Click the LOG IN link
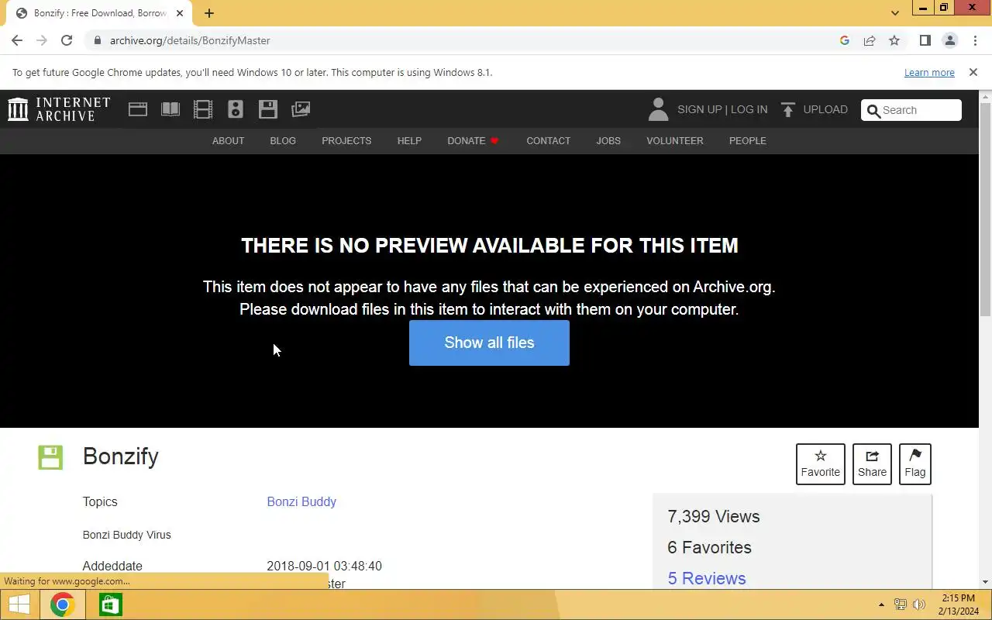Image resolution: width=992 pixels, height=620 pixels. click(749, 109)
